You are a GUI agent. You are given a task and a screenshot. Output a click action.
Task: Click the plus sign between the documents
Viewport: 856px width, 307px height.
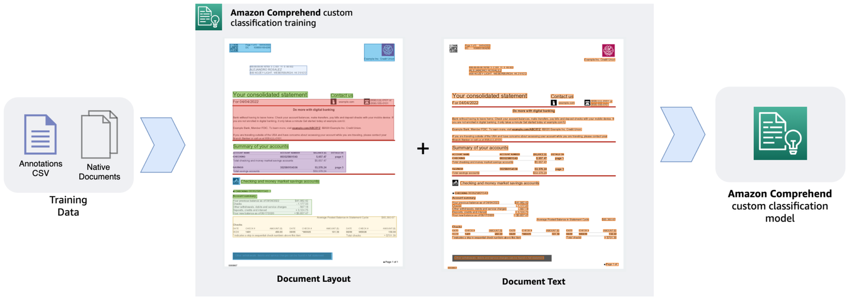(423, 148)
